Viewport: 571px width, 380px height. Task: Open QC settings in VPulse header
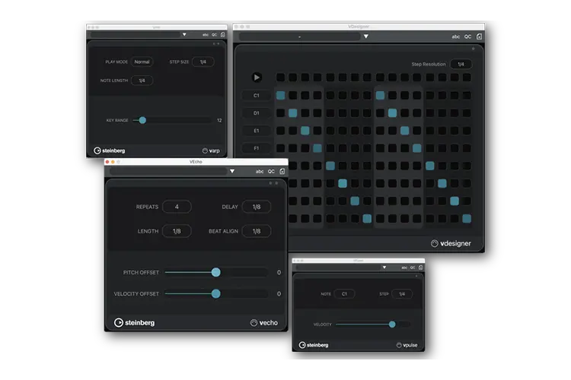[x=413, y=268]
